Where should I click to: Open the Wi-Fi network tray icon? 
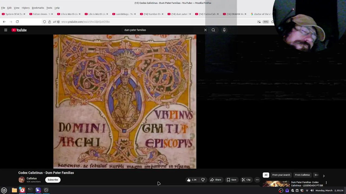(307, 190)
